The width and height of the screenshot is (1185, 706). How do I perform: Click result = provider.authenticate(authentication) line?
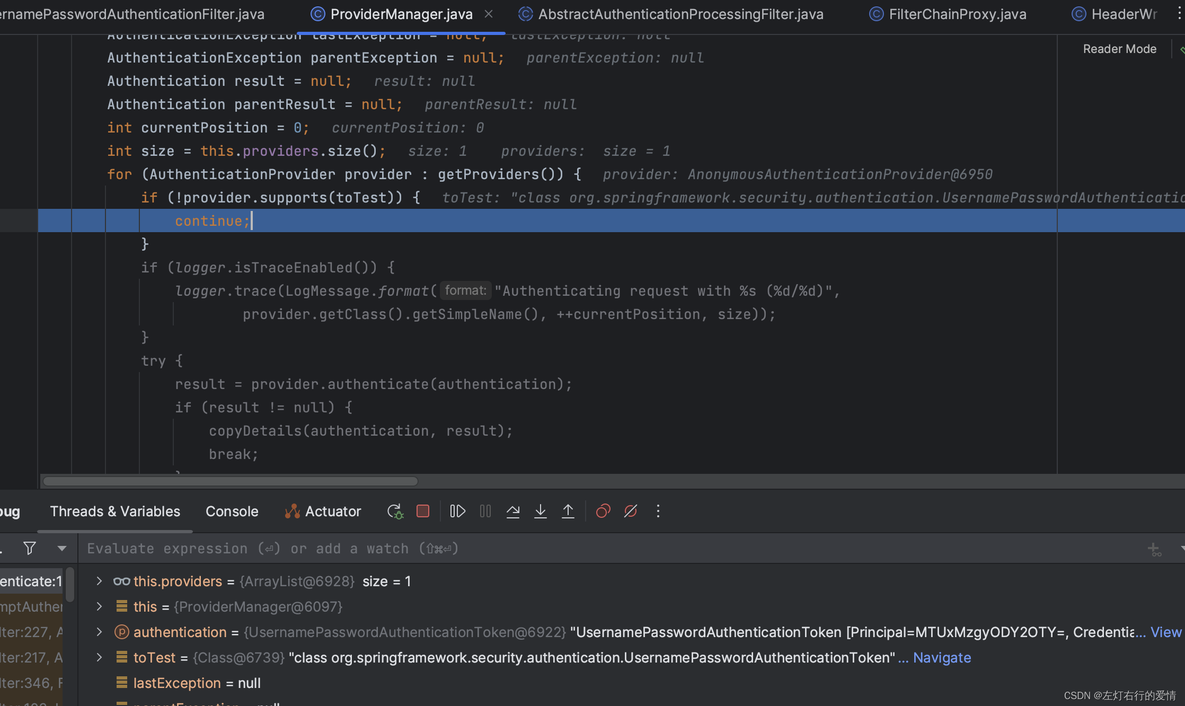tap(373, 384)
